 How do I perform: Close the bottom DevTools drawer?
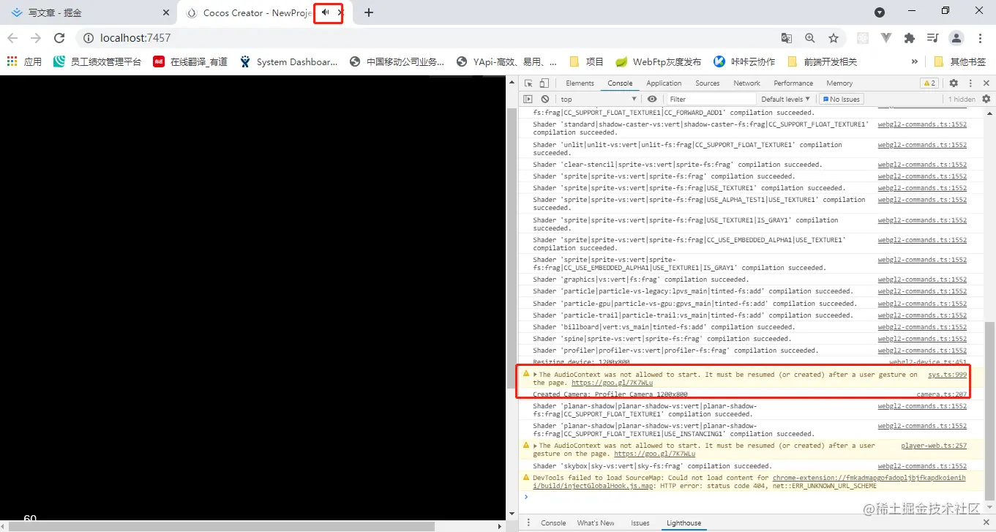point(986,523)
